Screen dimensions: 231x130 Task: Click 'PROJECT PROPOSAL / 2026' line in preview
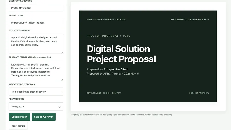pyautogui.click(x=108, y=36)
